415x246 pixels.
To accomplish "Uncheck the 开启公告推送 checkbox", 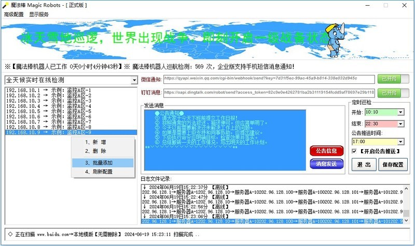I will click(354, 151).
